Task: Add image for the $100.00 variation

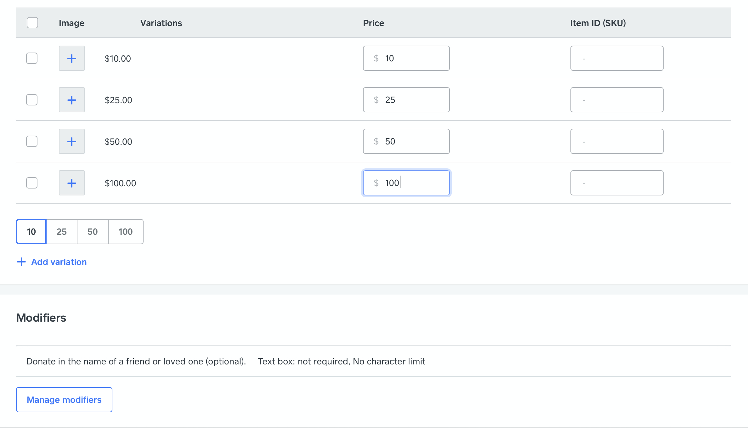Action: tap(71, 183)
